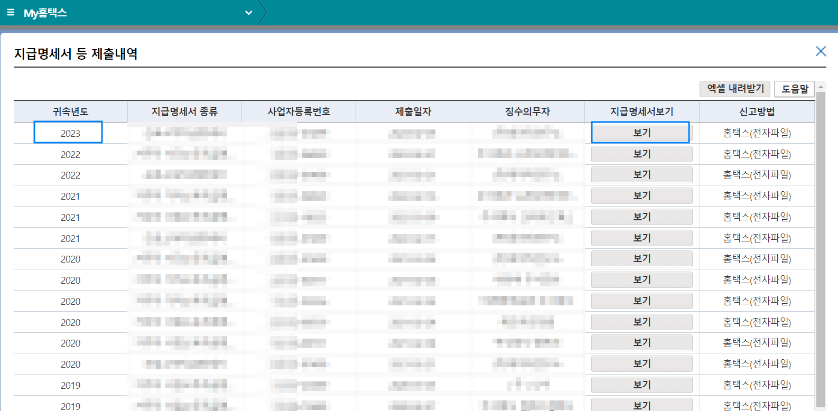Click the 엑셀 내려받기 button
Viewport: 838px width, 411px height.
click(735, 89)
